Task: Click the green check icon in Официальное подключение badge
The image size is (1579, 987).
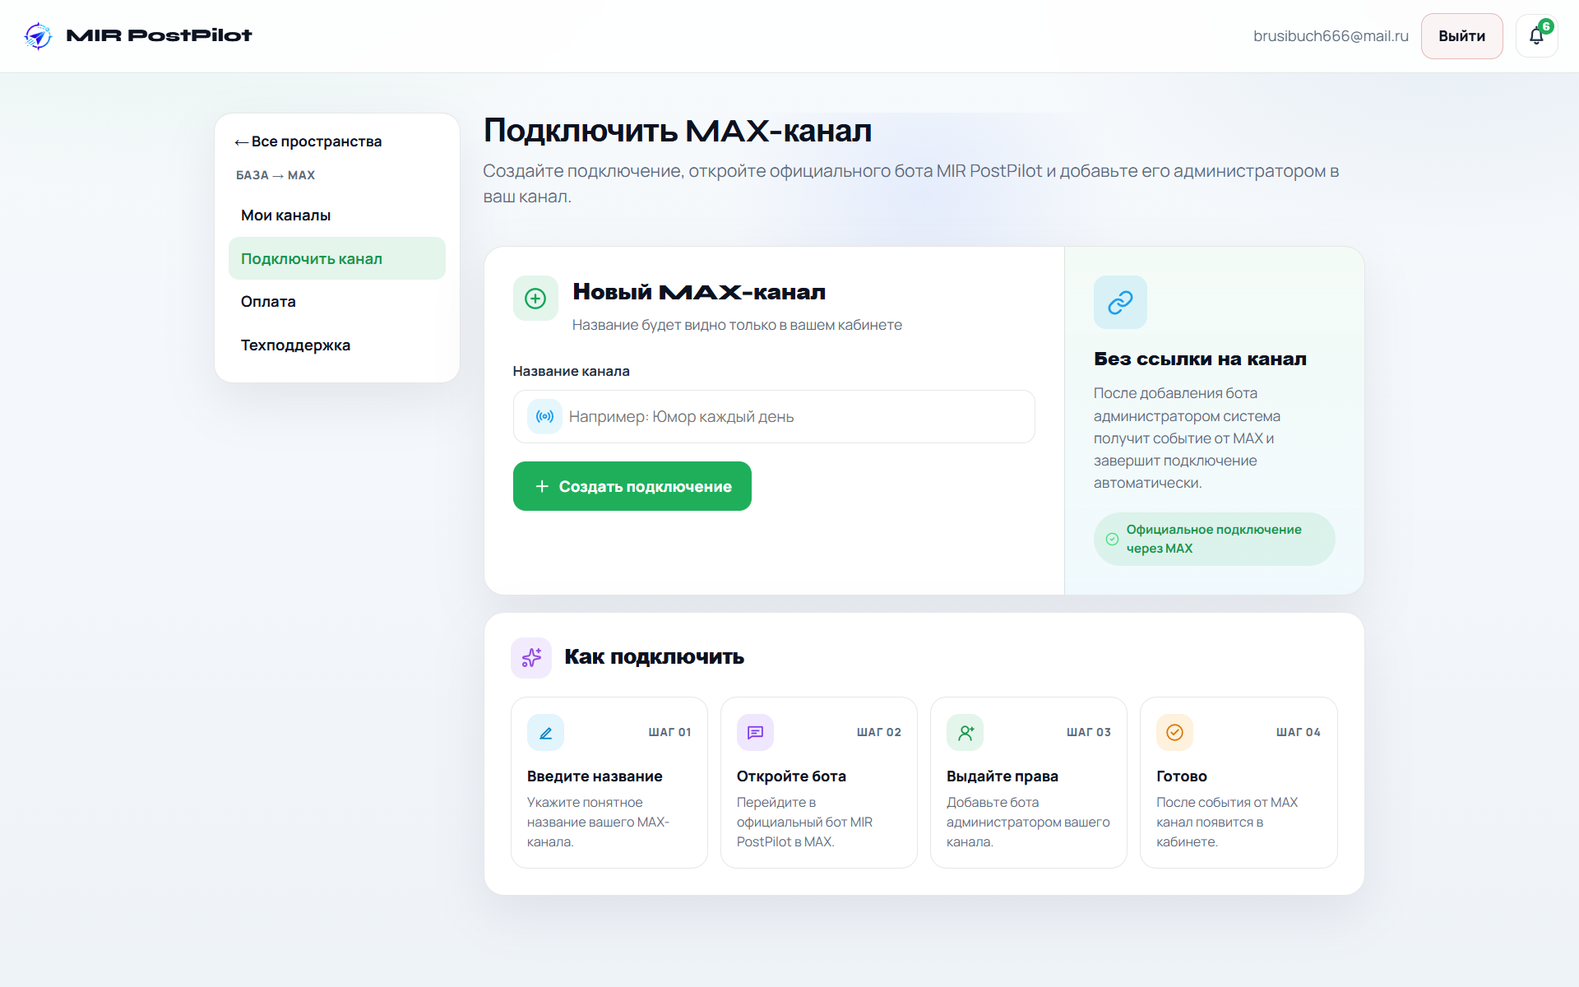Action: [1112, 539]
